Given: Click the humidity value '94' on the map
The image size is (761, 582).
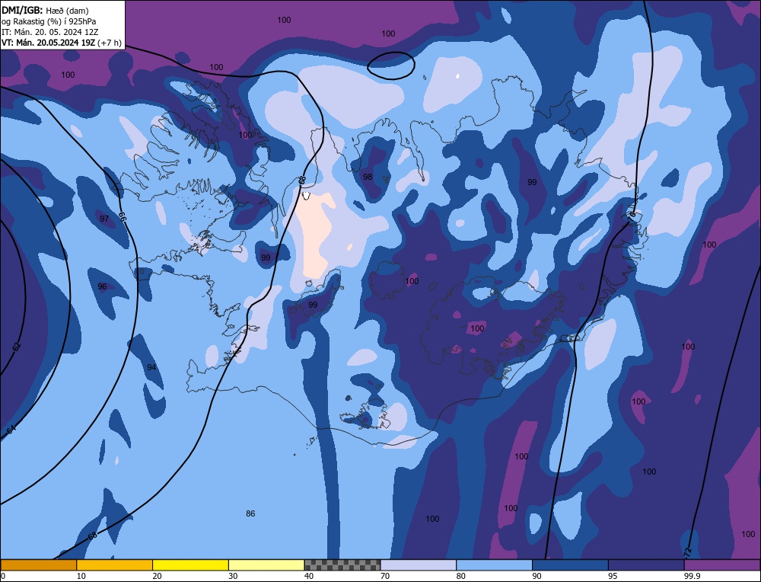Looking at the screenshot, I should click(x=151, y=367).
